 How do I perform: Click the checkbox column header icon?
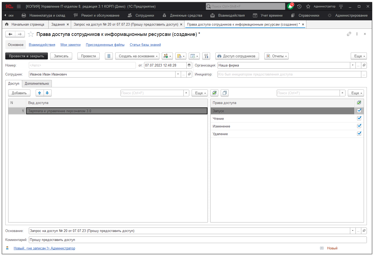tap(359, 103)
